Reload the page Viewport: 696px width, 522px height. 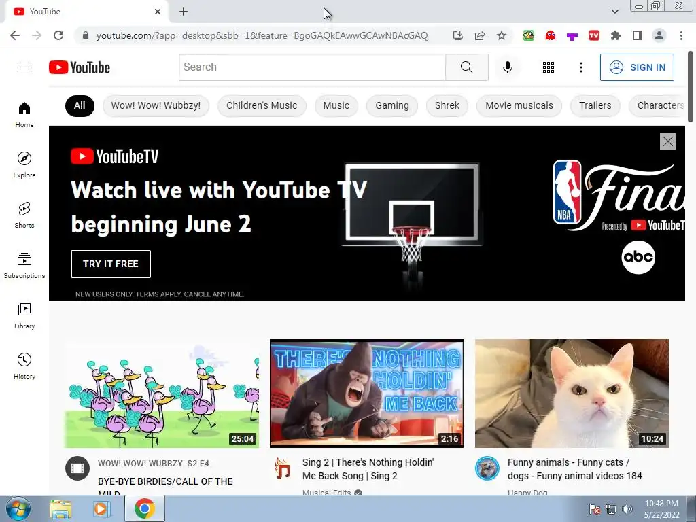[58, 35]
